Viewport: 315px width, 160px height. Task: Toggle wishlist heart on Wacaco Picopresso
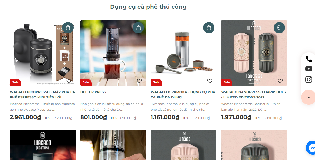69,81
